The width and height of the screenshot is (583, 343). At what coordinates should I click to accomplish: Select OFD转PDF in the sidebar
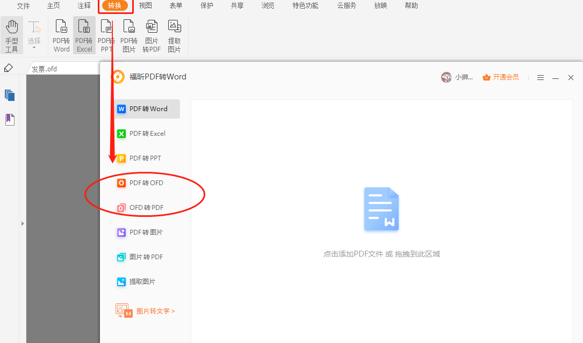[x=140, y=208]
